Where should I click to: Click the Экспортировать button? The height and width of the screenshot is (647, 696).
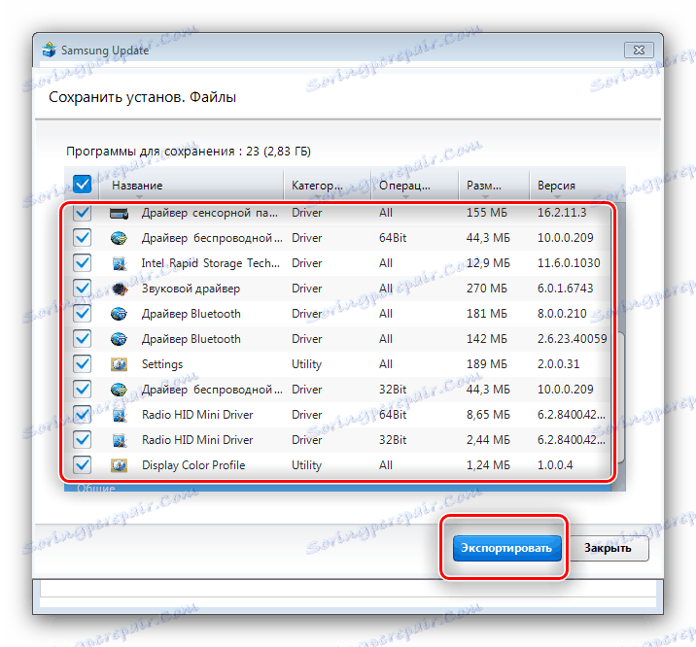[x=506, y=548]
